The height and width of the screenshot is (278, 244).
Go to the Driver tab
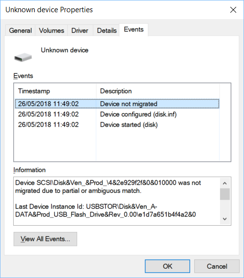(x=80, y=30)
